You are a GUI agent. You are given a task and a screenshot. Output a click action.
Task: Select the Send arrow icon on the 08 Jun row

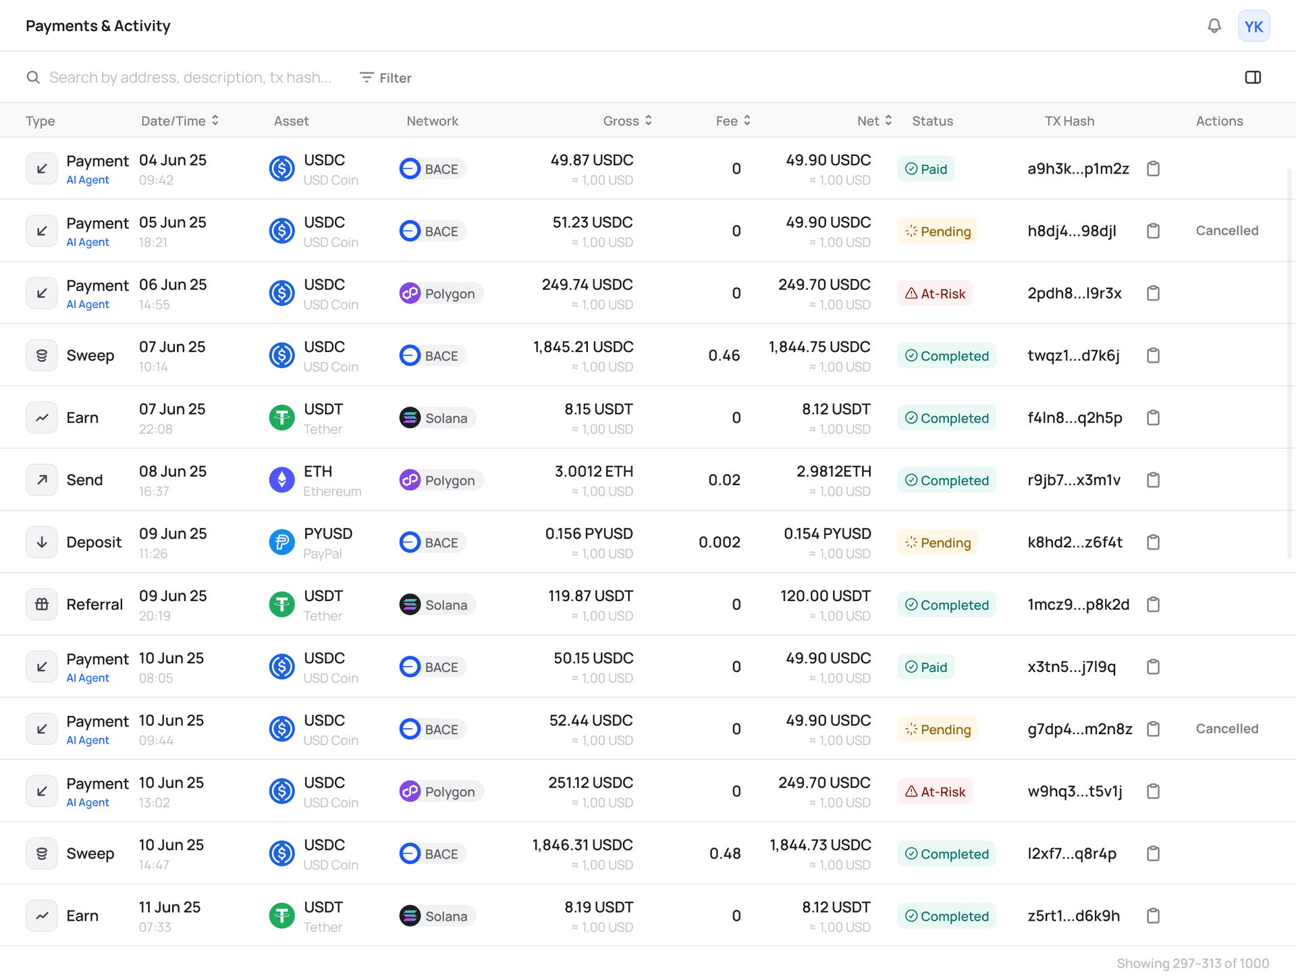click(41, 480)
